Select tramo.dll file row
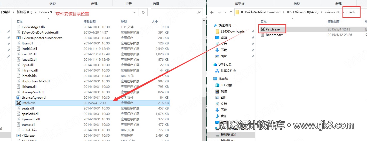 point(93,124)
